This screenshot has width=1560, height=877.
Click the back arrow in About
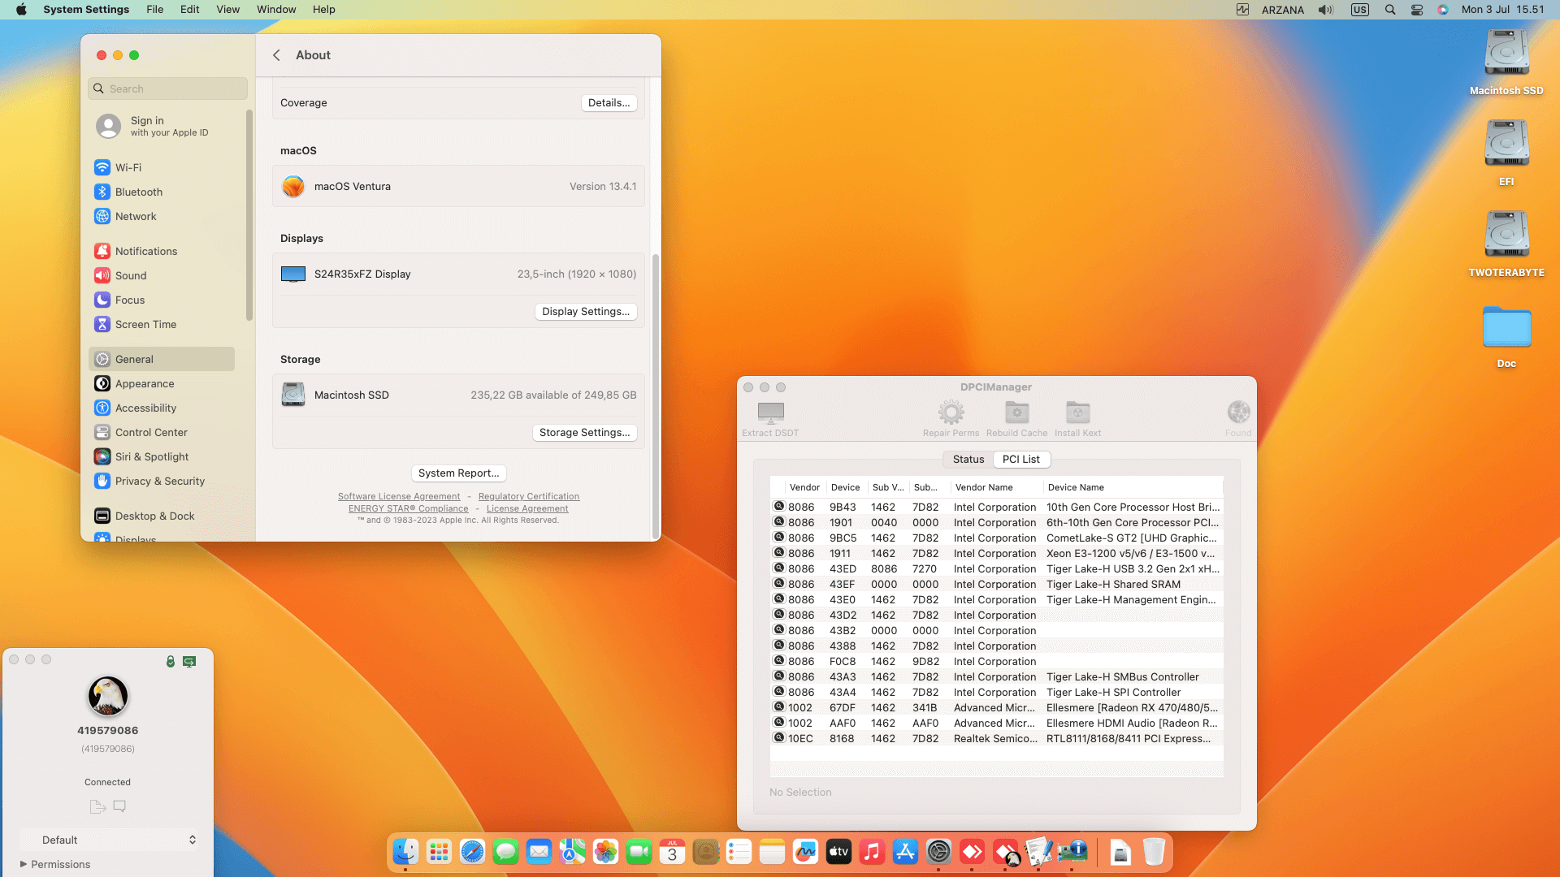tap(276, 55)
